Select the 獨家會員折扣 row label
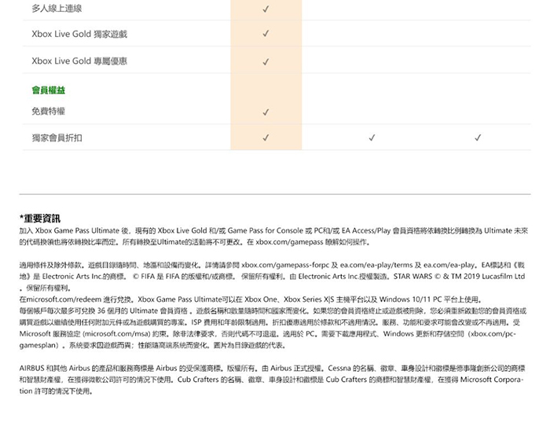550x426 pixels. (x=57, y=138)
